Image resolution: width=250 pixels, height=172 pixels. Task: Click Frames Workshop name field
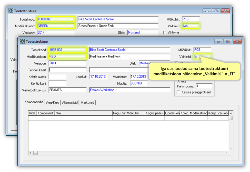pos(130,90)
